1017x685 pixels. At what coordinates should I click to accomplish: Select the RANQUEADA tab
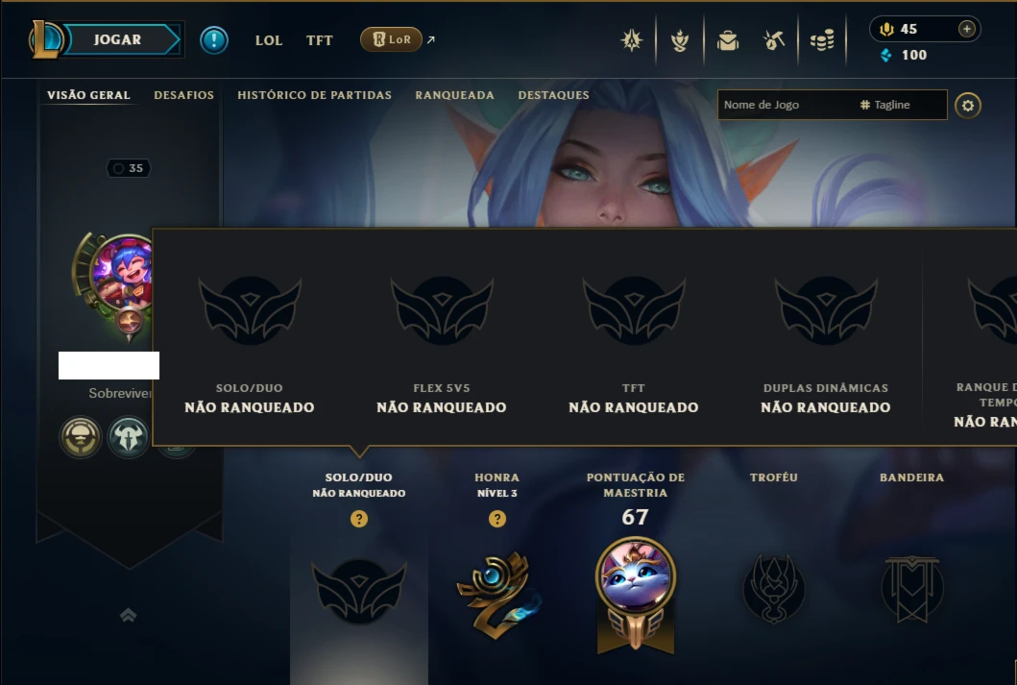coord(454,95)
